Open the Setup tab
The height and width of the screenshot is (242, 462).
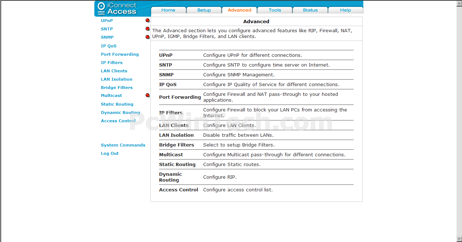click(204, 10)
